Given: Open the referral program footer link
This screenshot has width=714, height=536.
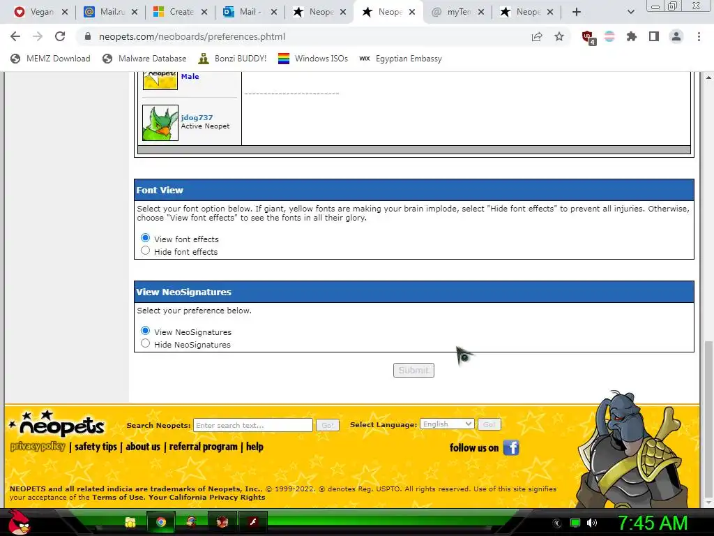Looking at the screenshot, I should 203,447.
